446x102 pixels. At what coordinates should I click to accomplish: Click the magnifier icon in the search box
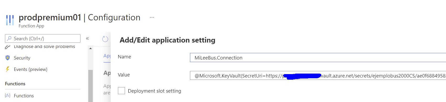pos(9,38)
